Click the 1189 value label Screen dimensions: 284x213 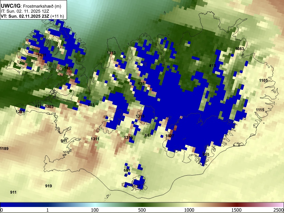(x=4, y=149)
